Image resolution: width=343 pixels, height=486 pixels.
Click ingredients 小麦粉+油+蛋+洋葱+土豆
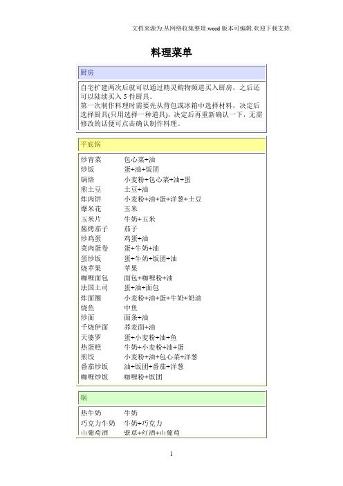(x=163, y=199)
